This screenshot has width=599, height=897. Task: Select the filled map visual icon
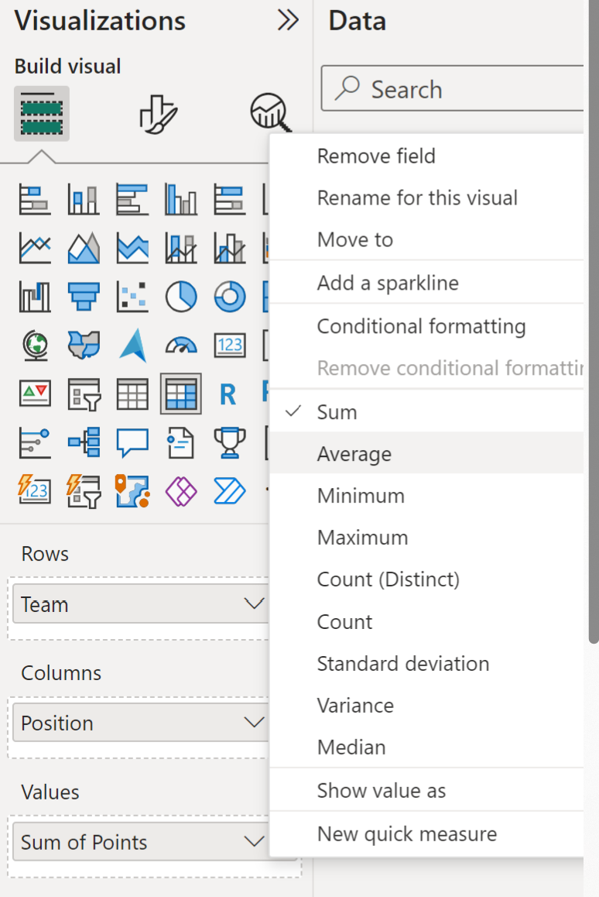tap(84, 345)
